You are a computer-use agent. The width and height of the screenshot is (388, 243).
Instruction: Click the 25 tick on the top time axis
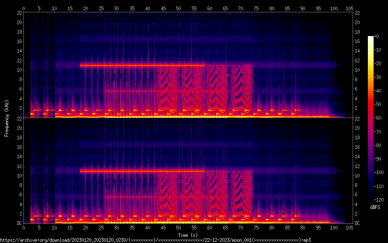(101, 8)
